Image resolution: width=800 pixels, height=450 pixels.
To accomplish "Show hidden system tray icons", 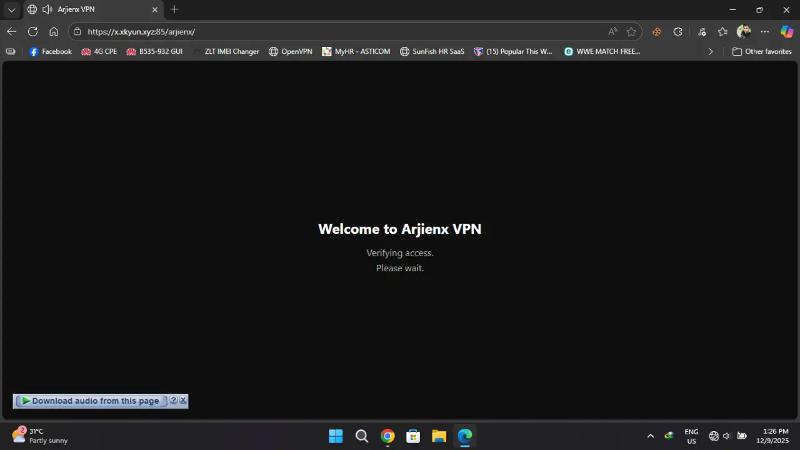I will (x=650, y=436).
